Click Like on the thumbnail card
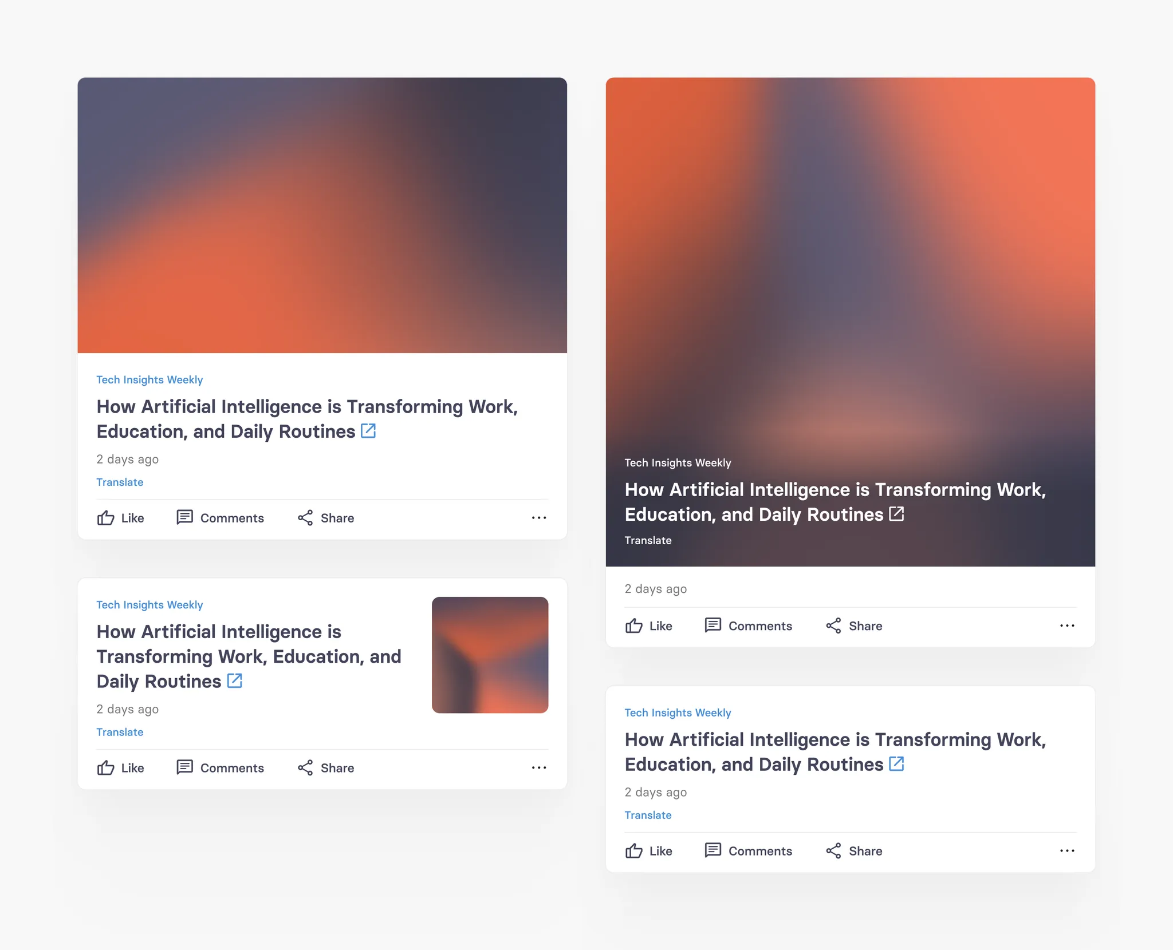Image resolution: width=1173 pixels, height=950 pixels. 120,768
